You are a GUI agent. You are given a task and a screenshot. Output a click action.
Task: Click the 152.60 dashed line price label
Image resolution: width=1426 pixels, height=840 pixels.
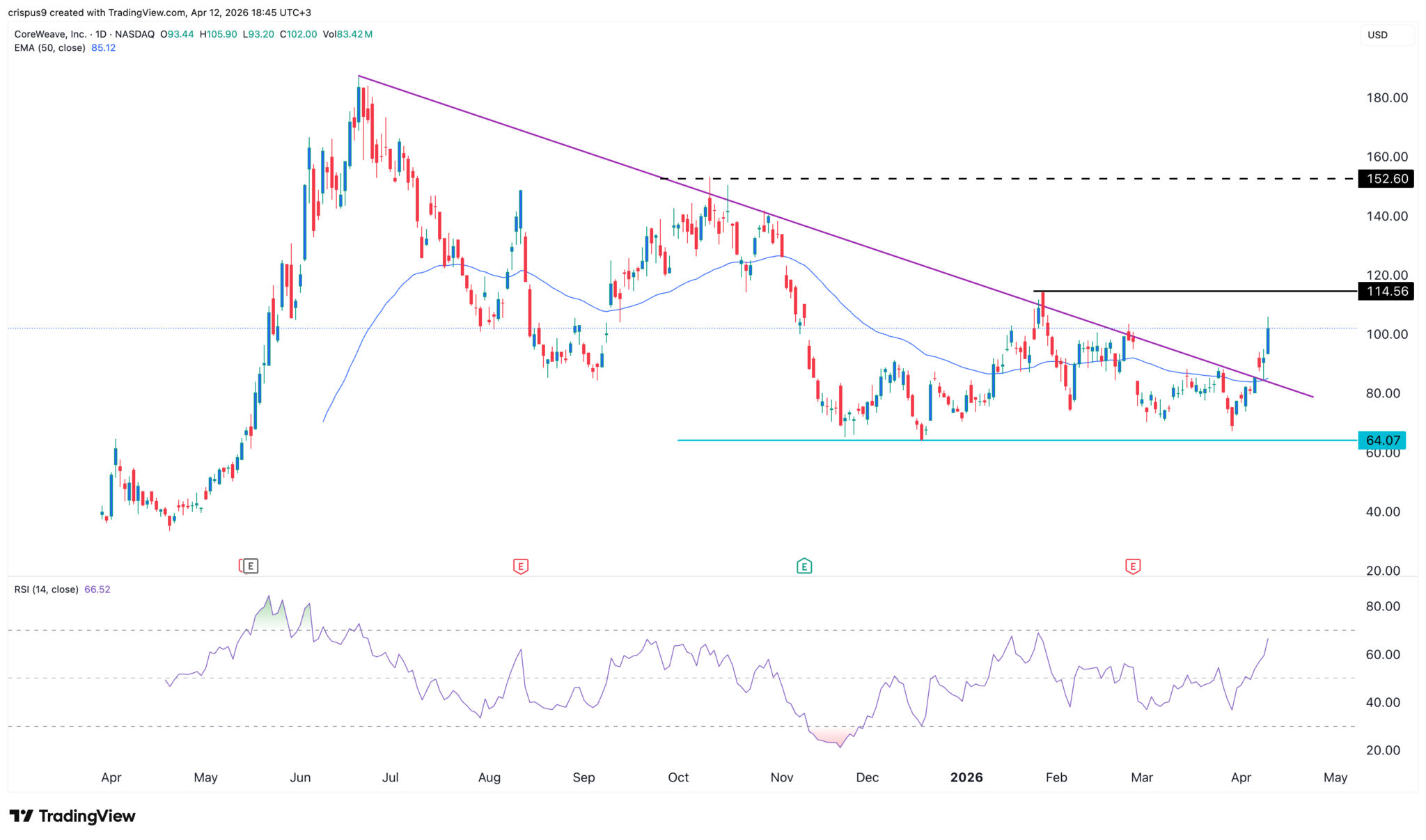click(x=1386, y=179)
